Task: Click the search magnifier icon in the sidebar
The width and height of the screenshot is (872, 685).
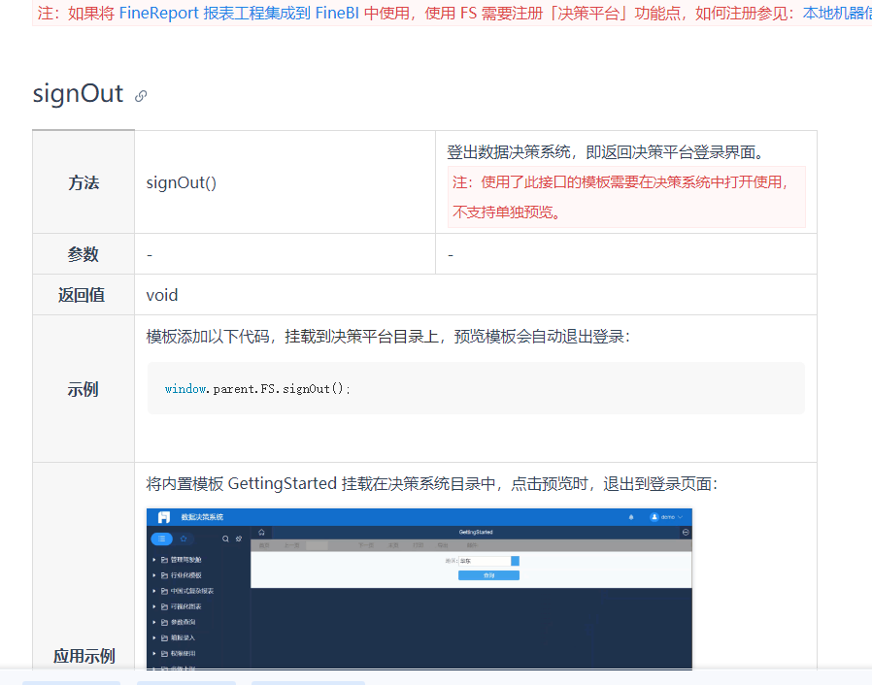Action: tap(225, 538)
